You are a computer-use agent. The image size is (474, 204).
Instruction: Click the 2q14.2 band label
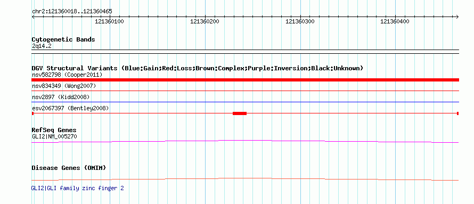[41, 46]
